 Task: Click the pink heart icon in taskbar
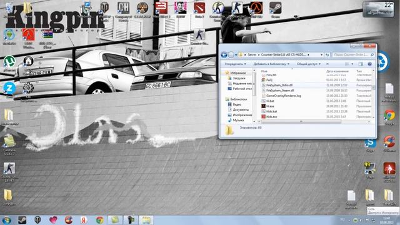click(x=53, y=220)
